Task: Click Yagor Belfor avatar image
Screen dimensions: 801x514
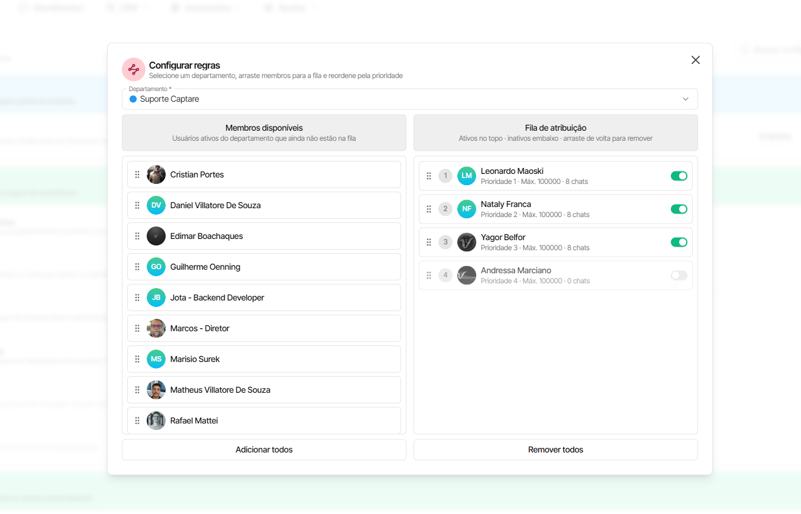Action: tap(467, 242)
